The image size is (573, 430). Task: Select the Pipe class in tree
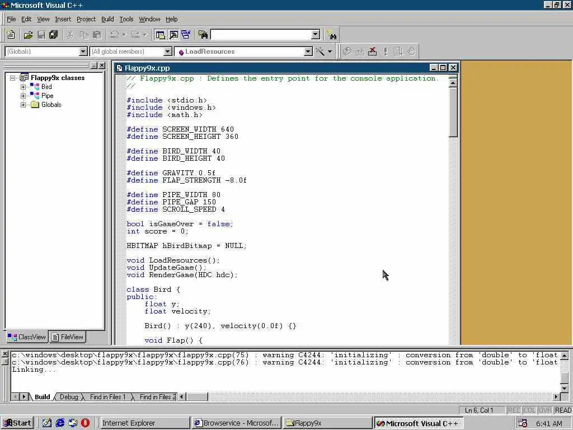coord(47,96)
